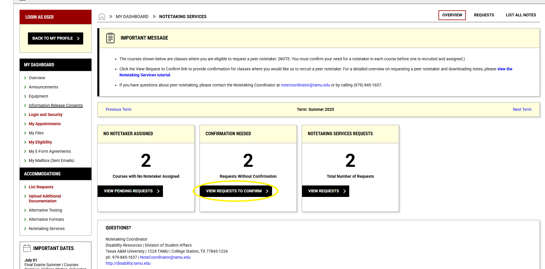The height and width of the screenshot is (269, 545).
Task: Click chevron beside Announcements sidebar item
Action: 25,87
